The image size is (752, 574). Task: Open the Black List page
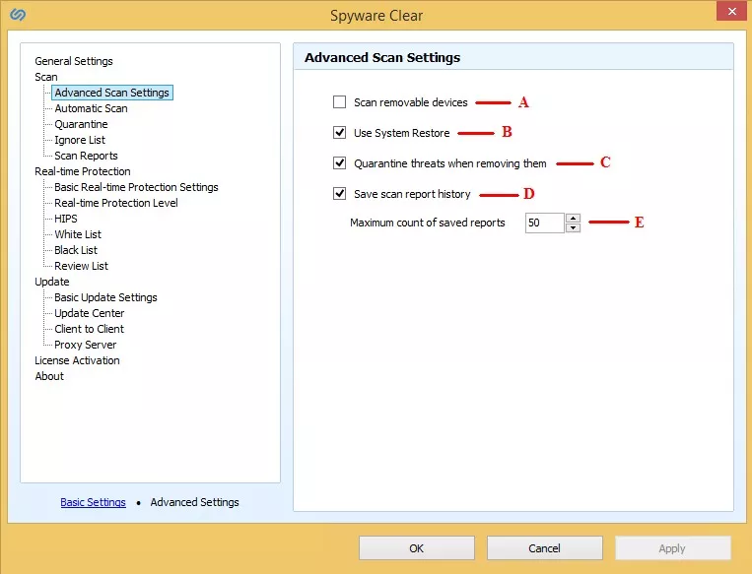76,251
